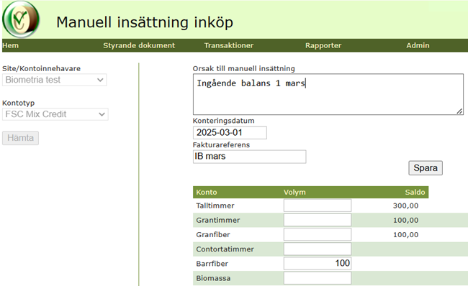Select the Contortatimmer volume field
The width and height of the screenshot is (468, 286).
pos(318,249)
